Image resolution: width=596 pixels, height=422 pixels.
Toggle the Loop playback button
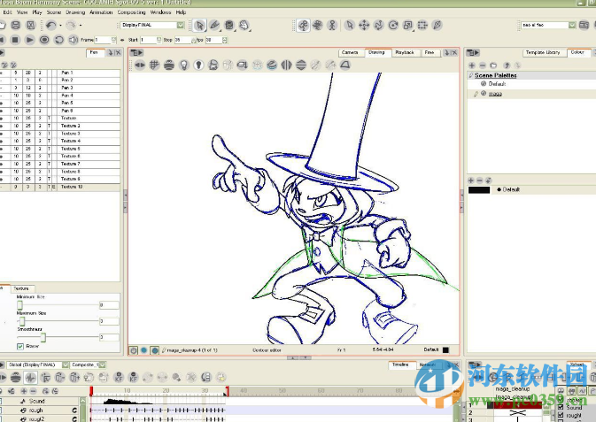59,40
